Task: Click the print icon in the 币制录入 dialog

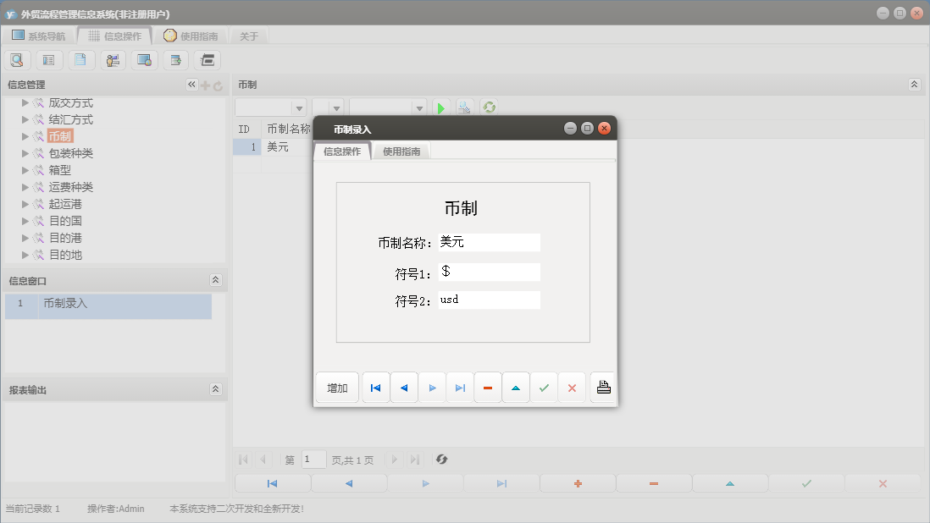Action: click(x=602, y=387)
